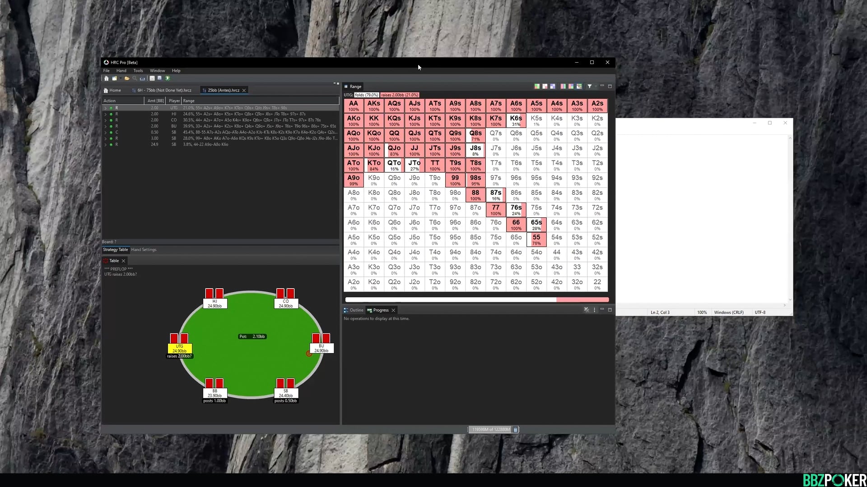The image size is (867, 487).
Task: Select the grid matrix range view icon
Action: (x=579, y=86)
